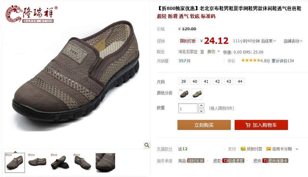Choose size 44 option
This screenshot has height=177, width=308.
pyautogui.click(x=240, y=81)
